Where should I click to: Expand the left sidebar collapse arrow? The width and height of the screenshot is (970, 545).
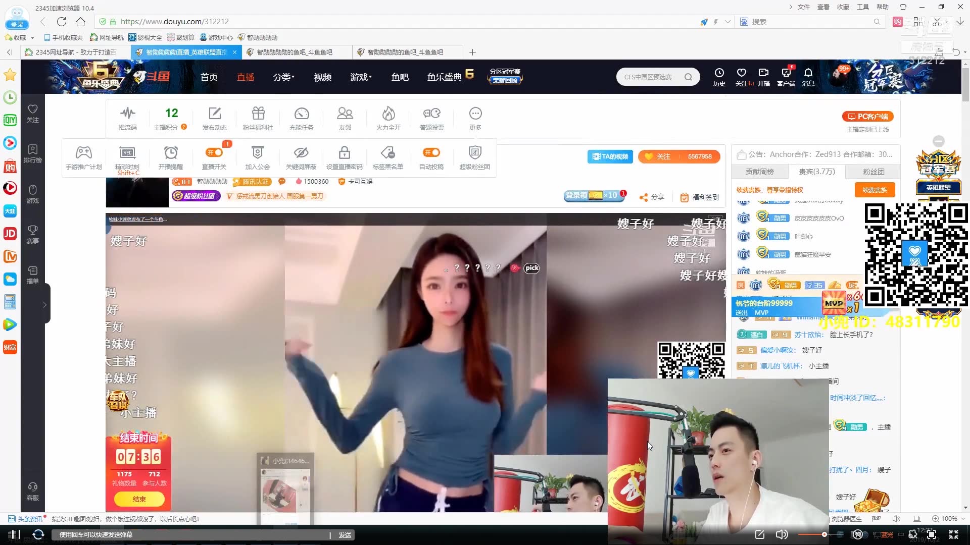(44, 304)
